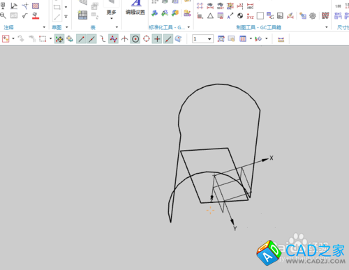Select the crosshatch area fill icon

(36, 6)
